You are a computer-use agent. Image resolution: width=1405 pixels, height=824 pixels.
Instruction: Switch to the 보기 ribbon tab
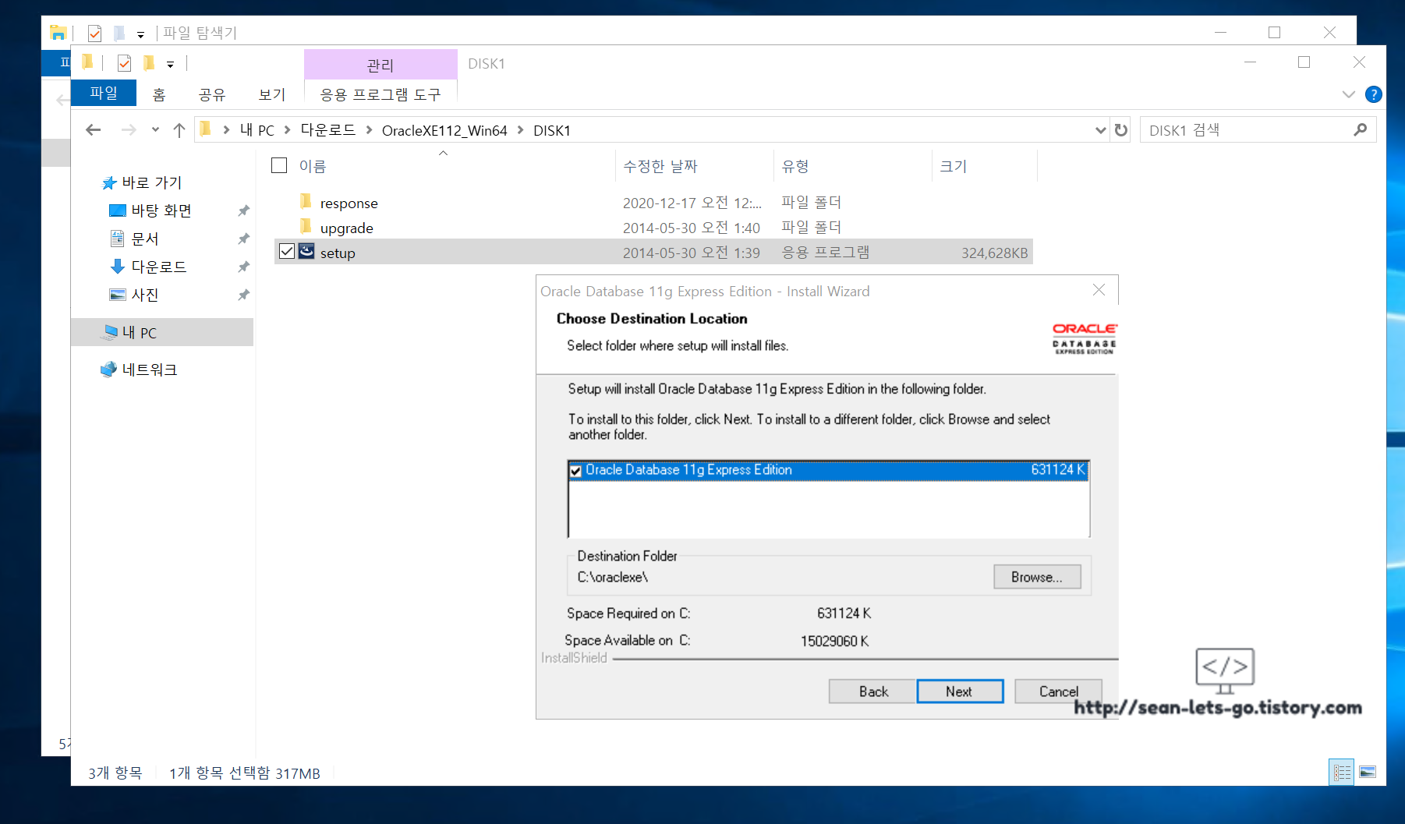[272, 94]
